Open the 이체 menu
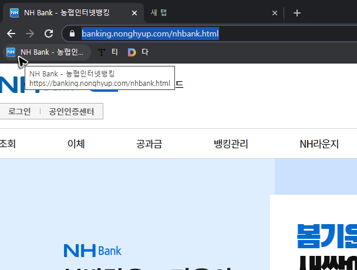The image size is (357, 270). 76,144
